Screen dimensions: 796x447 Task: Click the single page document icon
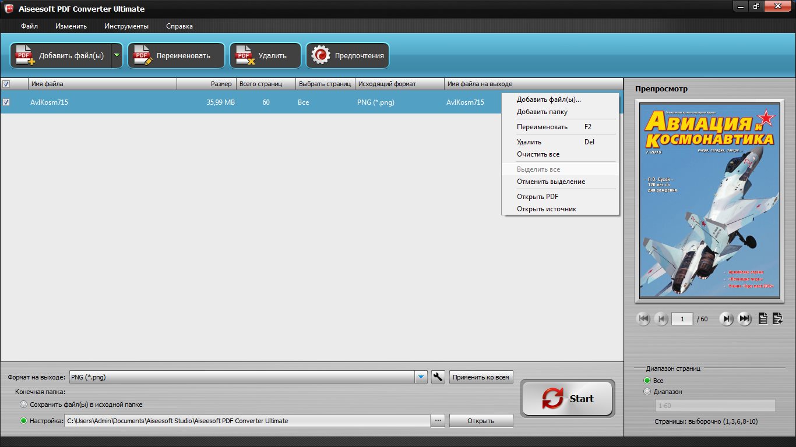tap(763, 318)
